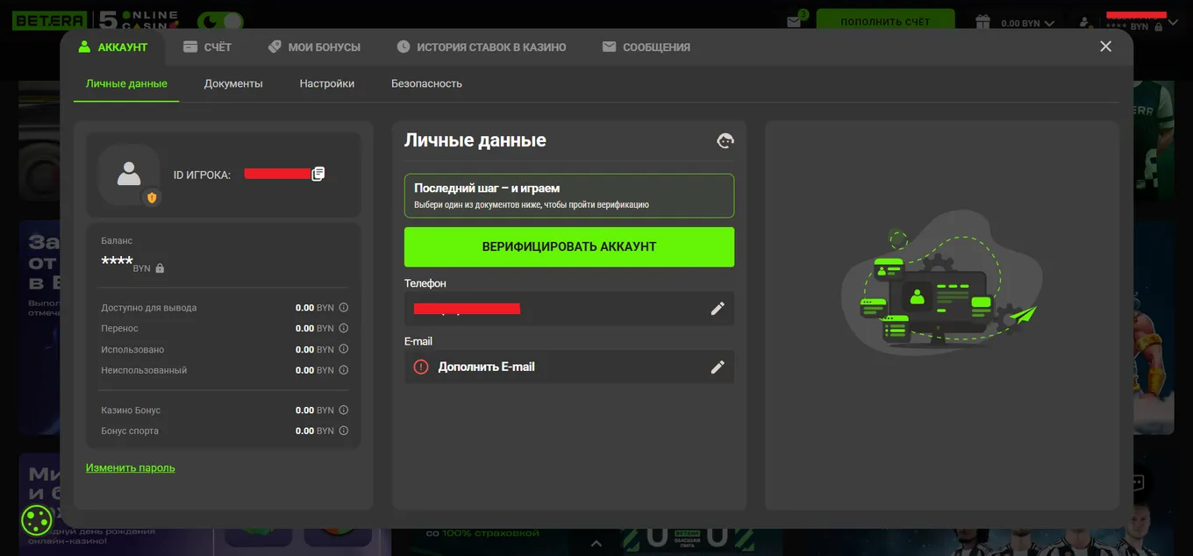Click the Изменить пароль link
The height and width of the screenshot is (556, 1193).
pos(131,467)
